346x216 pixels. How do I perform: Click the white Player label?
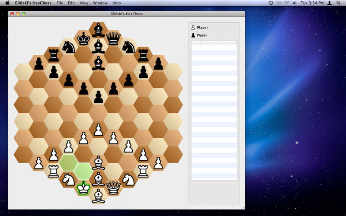tap(202, 28)
